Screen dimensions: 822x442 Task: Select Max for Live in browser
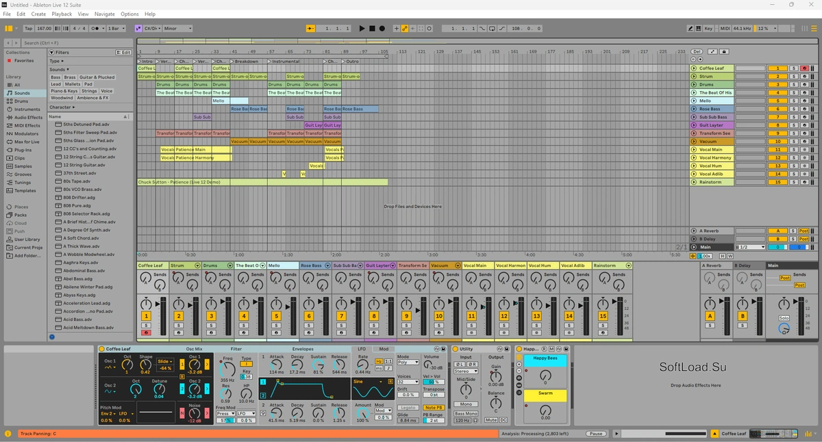coord(27,142)
